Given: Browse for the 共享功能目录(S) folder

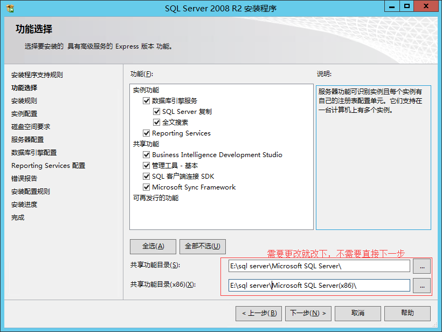Looking at the screenshot, I should [x=422, y=266].
